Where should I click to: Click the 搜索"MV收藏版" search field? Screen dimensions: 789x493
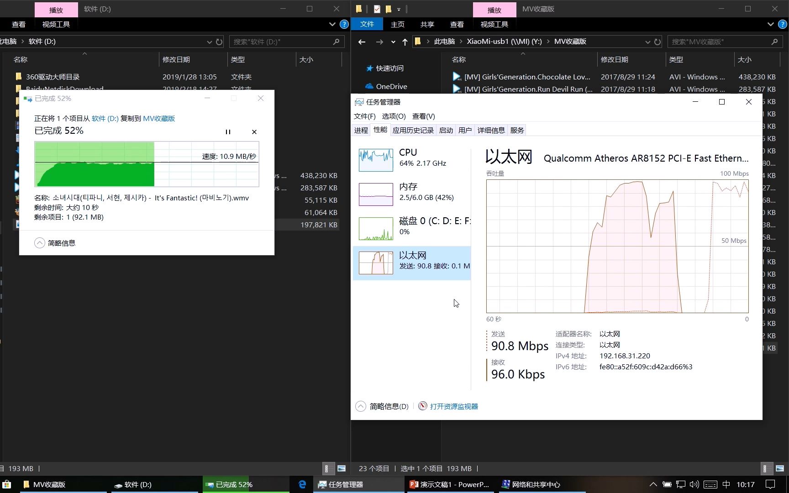click(x=719, y=42)
